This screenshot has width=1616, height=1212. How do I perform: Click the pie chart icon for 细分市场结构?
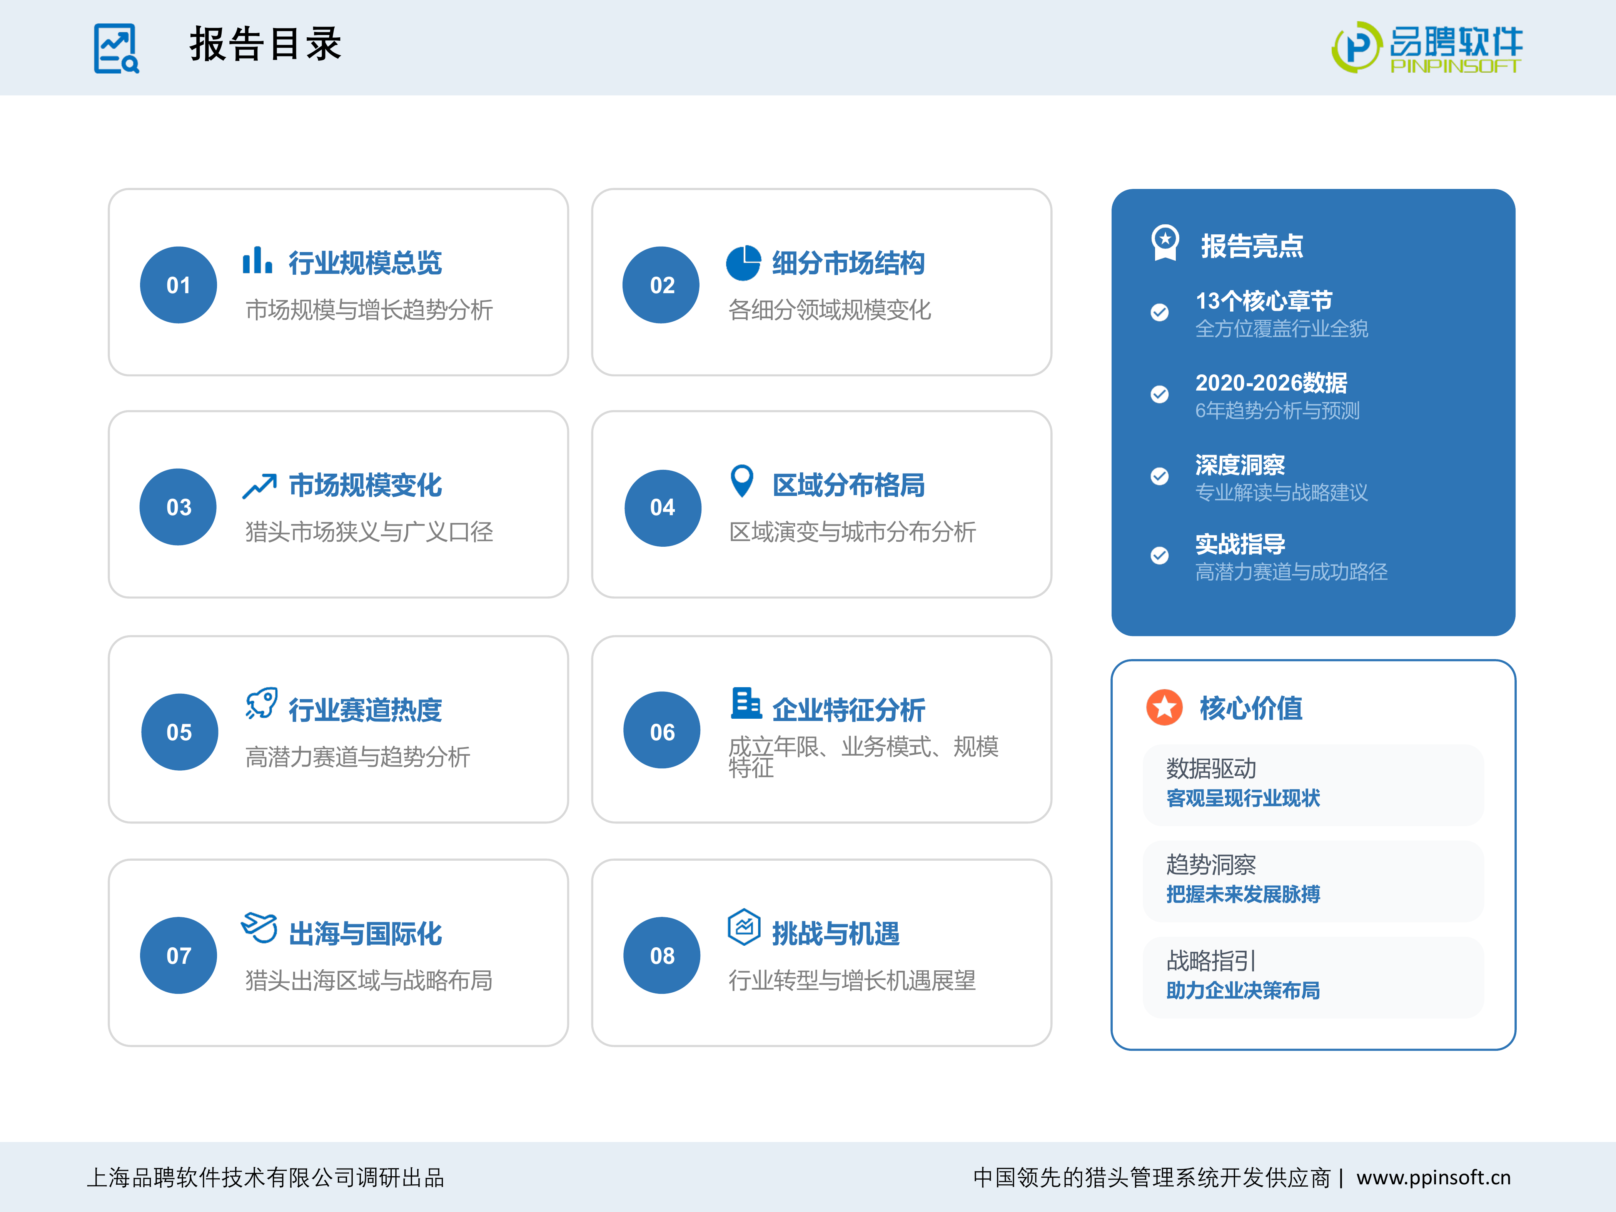tap(744, 263)
